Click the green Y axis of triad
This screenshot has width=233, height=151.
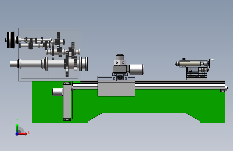coord(17,128)
